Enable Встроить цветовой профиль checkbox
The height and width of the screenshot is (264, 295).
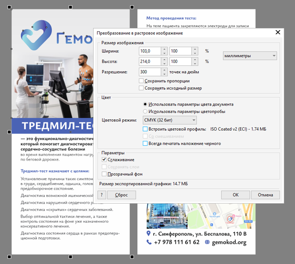click(x=145, y=129)
